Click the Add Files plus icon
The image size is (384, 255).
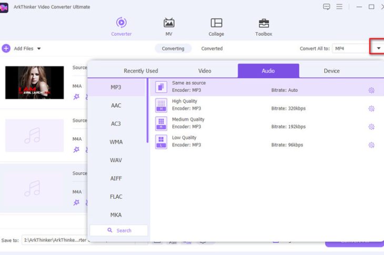tap(6, 48)
